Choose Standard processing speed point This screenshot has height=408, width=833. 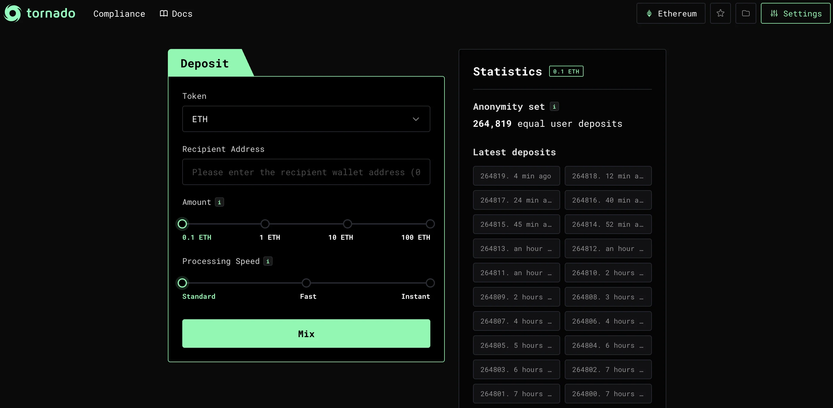tap(182, 283)
